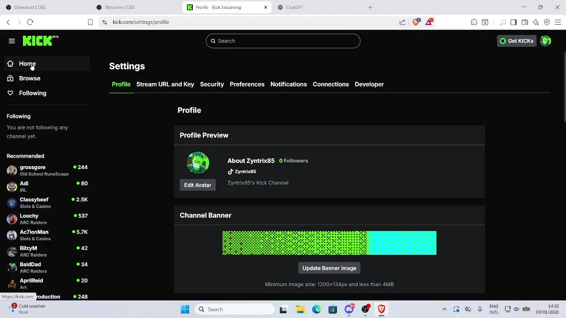Open the Loochy recommended channel

pyautogui.click(x=47, y=219)
